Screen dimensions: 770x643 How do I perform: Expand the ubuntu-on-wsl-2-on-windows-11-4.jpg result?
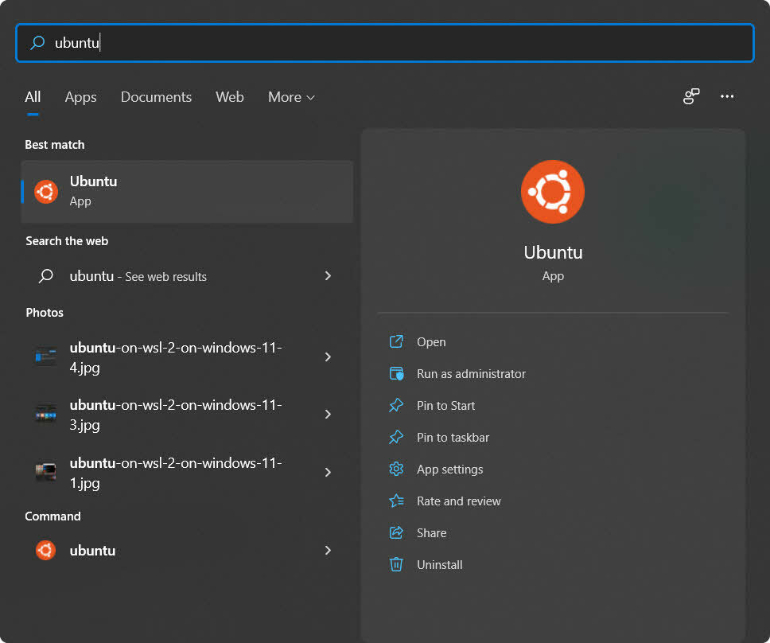tap(328, 357)
